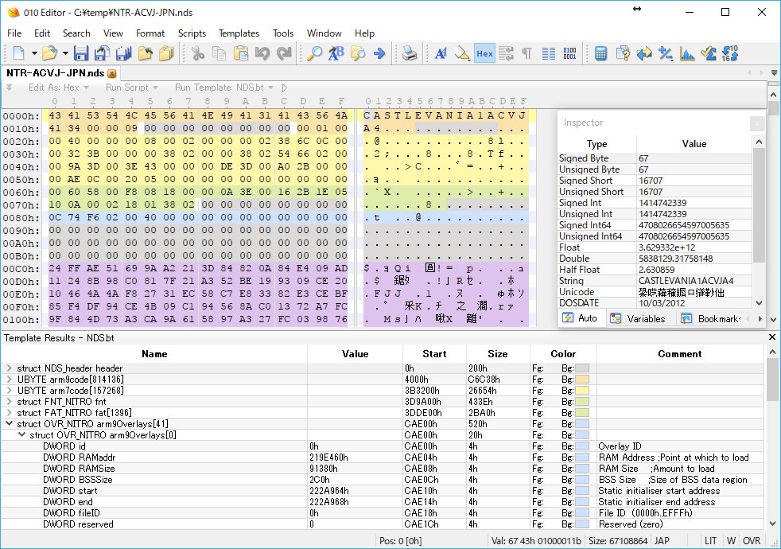781x549 pixels.
Task: Click the JAP character set status entry
Action: click(662, 541)
